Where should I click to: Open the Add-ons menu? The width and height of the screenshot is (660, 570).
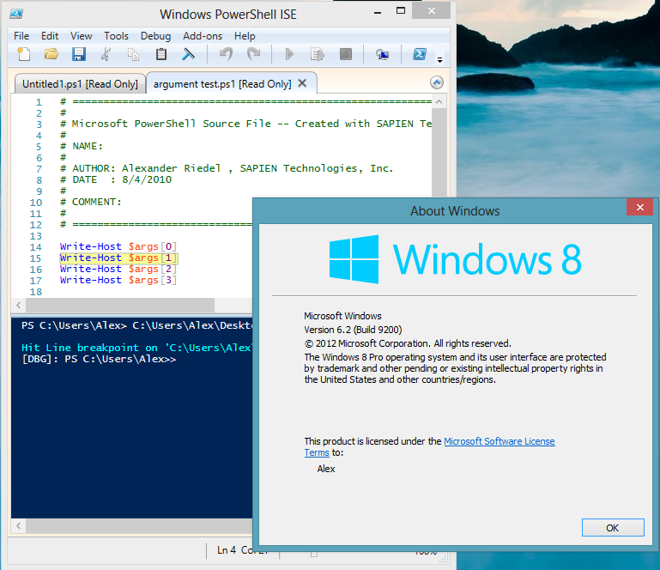point(203,36)
